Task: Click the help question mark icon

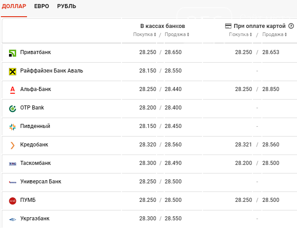Action: [291, 26]
